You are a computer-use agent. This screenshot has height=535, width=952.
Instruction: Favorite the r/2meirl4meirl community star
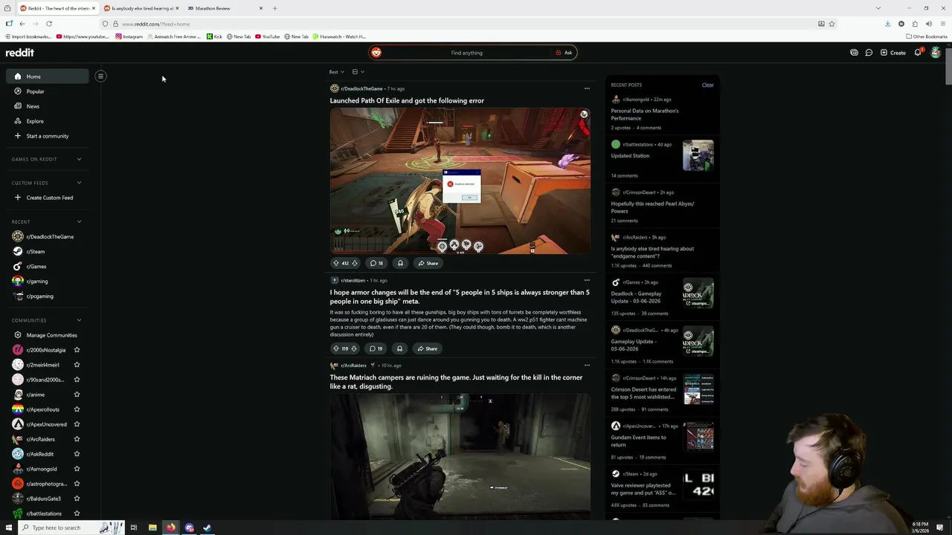pyautogui.click(x=77, y=365)
